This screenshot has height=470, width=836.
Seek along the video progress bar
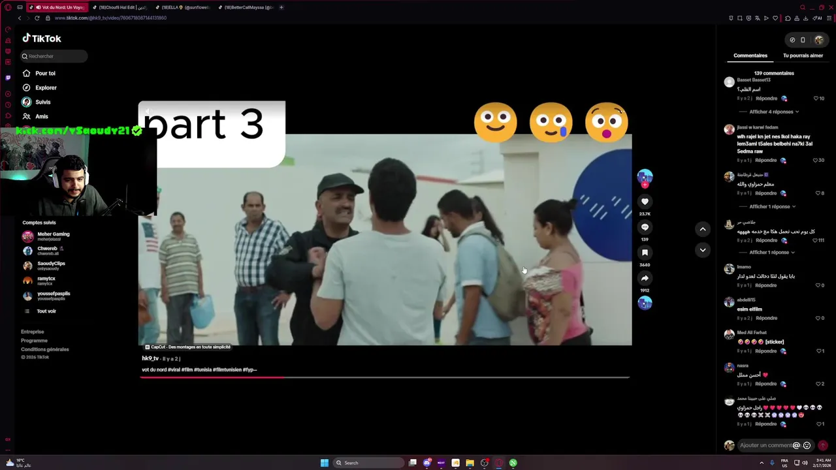click(385, 377)
